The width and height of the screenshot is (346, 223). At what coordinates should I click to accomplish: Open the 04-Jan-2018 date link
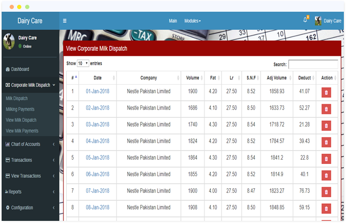pyautogui.click(x=98, y=141)
